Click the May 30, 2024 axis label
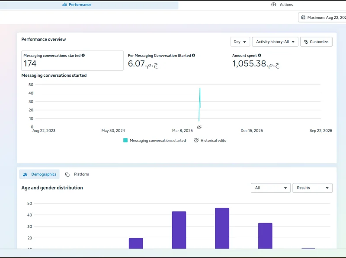The height and width of the screenshot is (258, 346). click(x=113, y=131)
